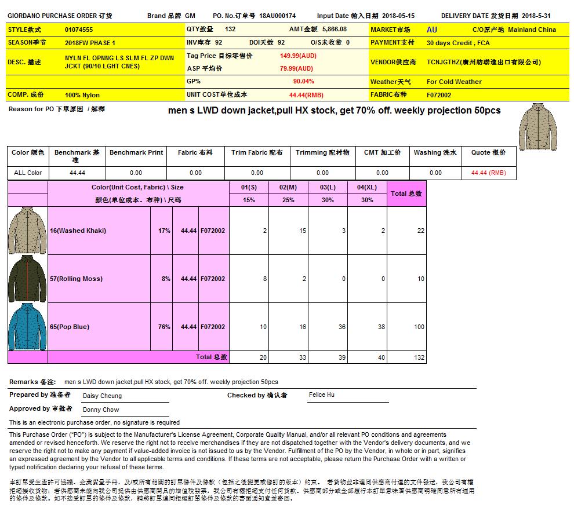Click the unit cost 44.44(RMB) value
Viewport: 574px width, 515px height.
tap(306, 95)
